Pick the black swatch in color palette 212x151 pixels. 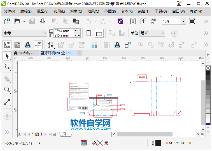coord(208,73)
